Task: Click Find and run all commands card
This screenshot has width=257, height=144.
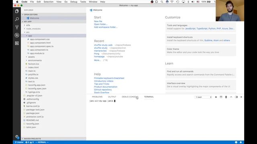Action: coord(201,73)
